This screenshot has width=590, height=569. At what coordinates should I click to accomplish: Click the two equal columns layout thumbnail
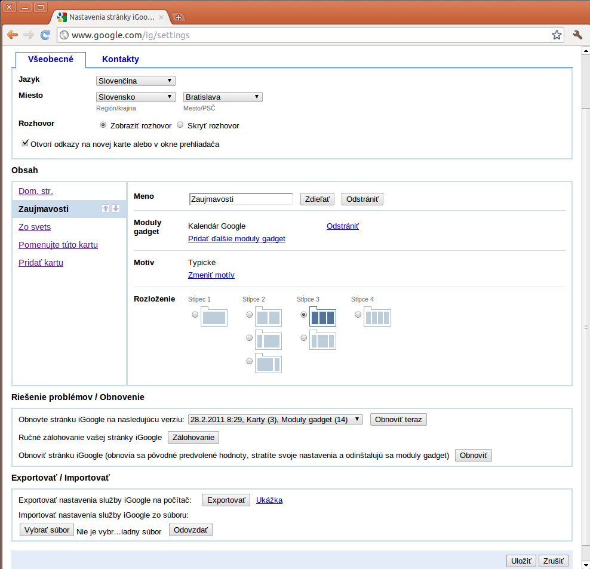pyautogui.click(x=268, y=317)
